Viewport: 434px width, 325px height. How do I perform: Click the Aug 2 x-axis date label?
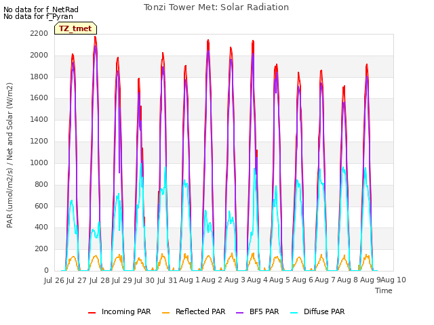point(212,280)
